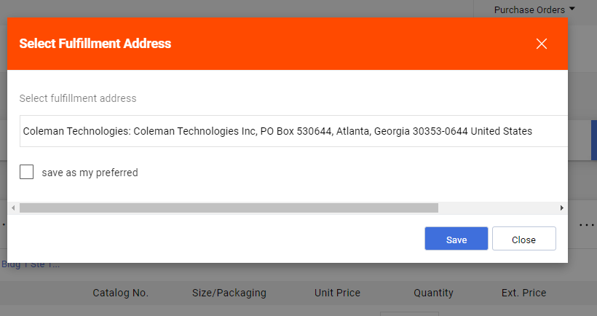
Task: Open the Bldg 1 Ste address link
Action: tap(31, 265)
